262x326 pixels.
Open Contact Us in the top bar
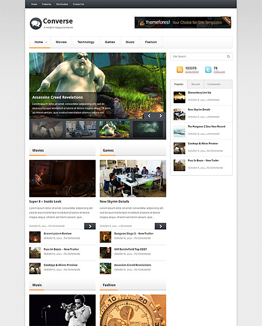point(79,4)
